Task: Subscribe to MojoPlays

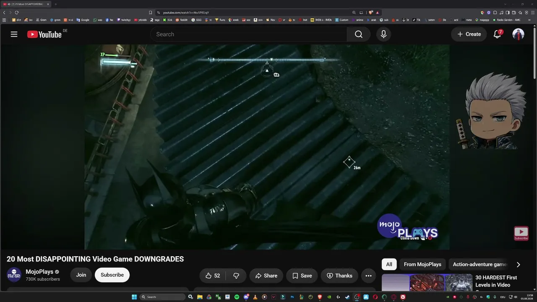Action: point(112,275)
